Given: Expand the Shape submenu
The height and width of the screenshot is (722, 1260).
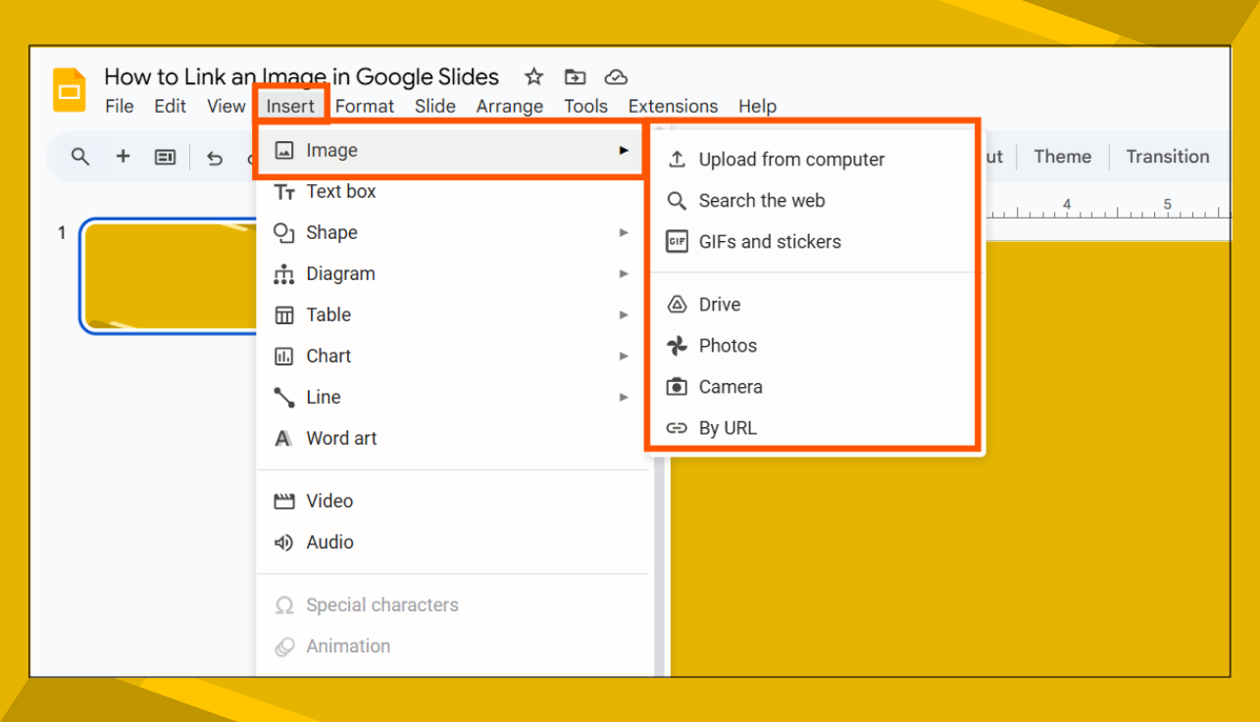Looking at the screenshot, I should (x=624, y=232).
